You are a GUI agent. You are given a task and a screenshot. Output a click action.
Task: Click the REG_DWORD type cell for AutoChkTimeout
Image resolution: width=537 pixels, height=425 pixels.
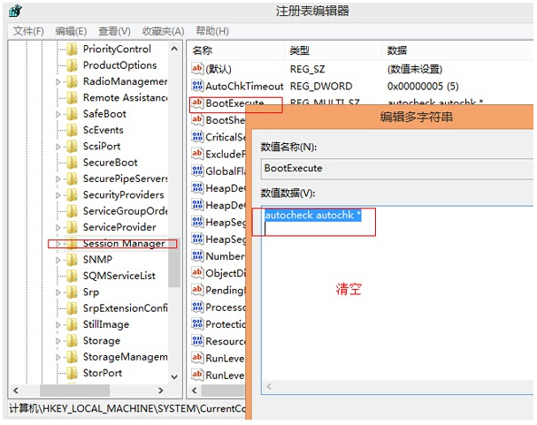321,87
